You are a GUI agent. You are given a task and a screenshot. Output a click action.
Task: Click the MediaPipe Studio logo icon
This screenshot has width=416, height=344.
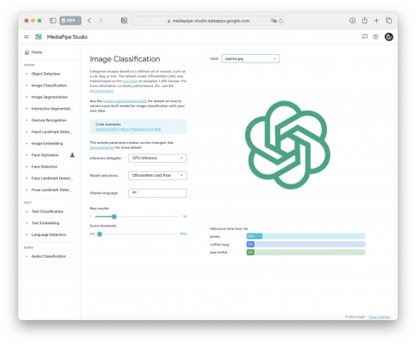(x=38, y=37)
